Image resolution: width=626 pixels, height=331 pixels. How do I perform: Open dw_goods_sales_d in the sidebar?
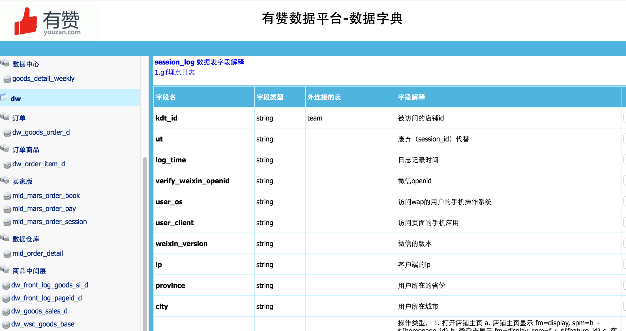coord(39,311)
